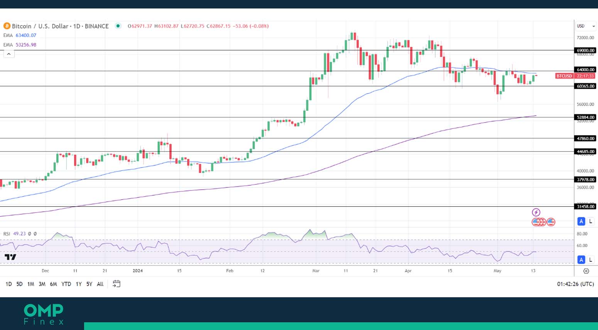Collapse the indicator legend with the chevron
The width and height of the screenshot is (598, 330).
point(9,54)
